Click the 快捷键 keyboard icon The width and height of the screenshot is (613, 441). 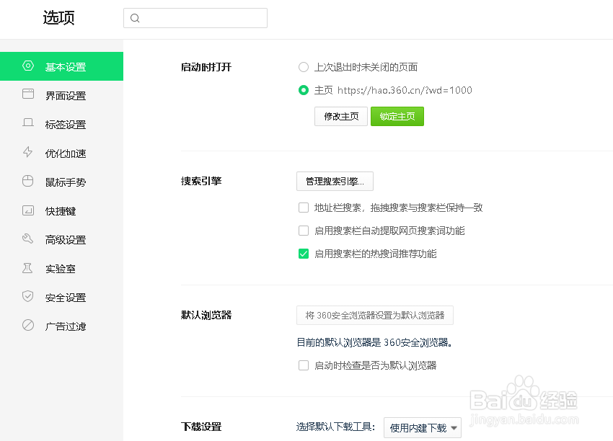pyautogui.click(x=28, y=210)
